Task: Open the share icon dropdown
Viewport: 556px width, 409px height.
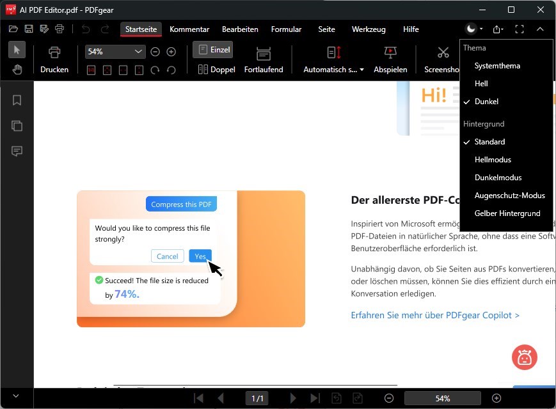Action: pos(498,29)
